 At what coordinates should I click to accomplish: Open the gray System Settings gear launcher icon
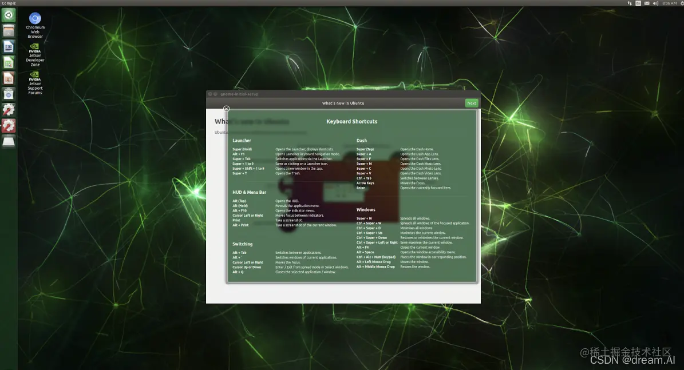[8, 109]
